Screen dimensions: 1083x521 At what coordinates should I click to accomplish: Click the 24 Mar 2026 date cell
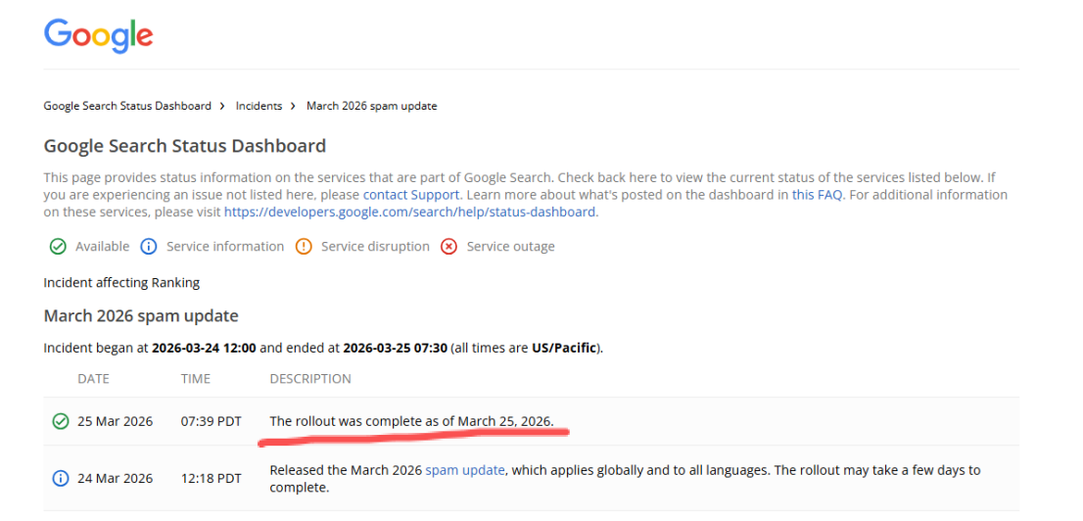[x=116, y=478]
